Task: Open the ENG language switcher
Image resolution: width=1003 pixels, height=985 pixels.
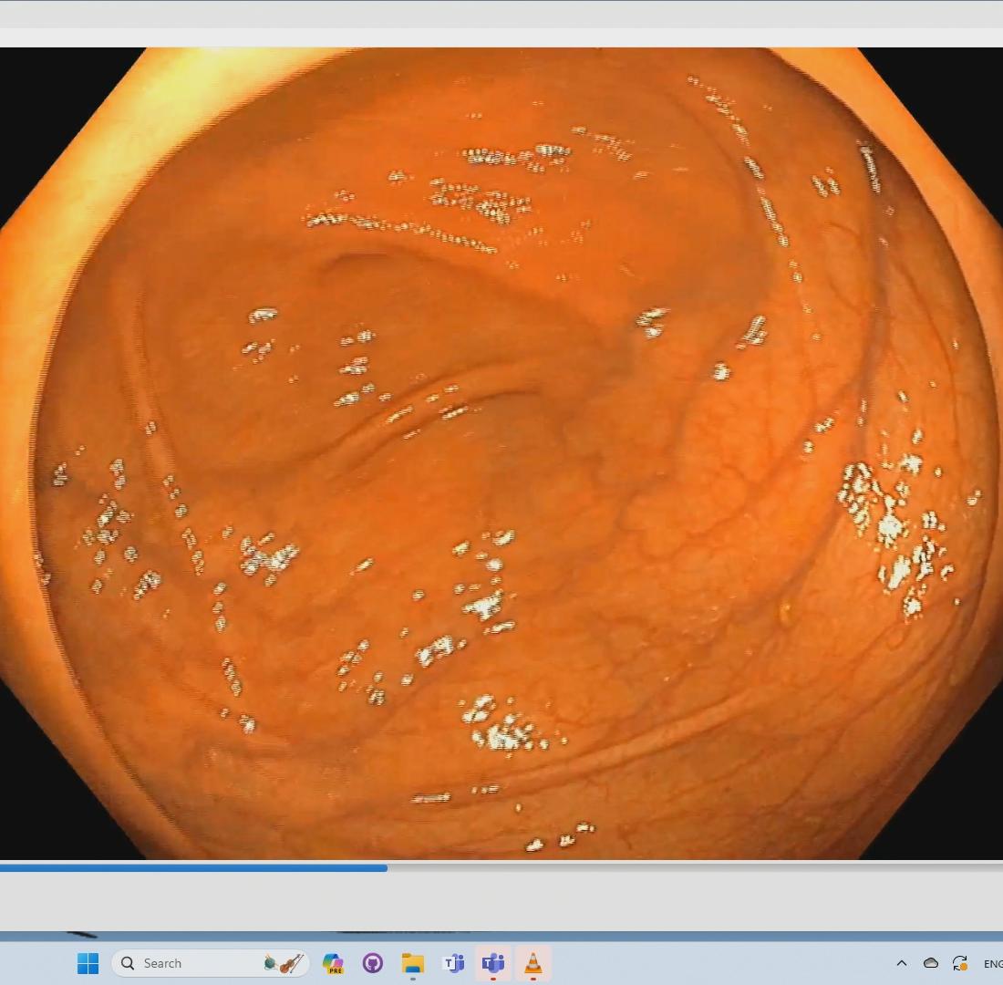Action: 993,963
